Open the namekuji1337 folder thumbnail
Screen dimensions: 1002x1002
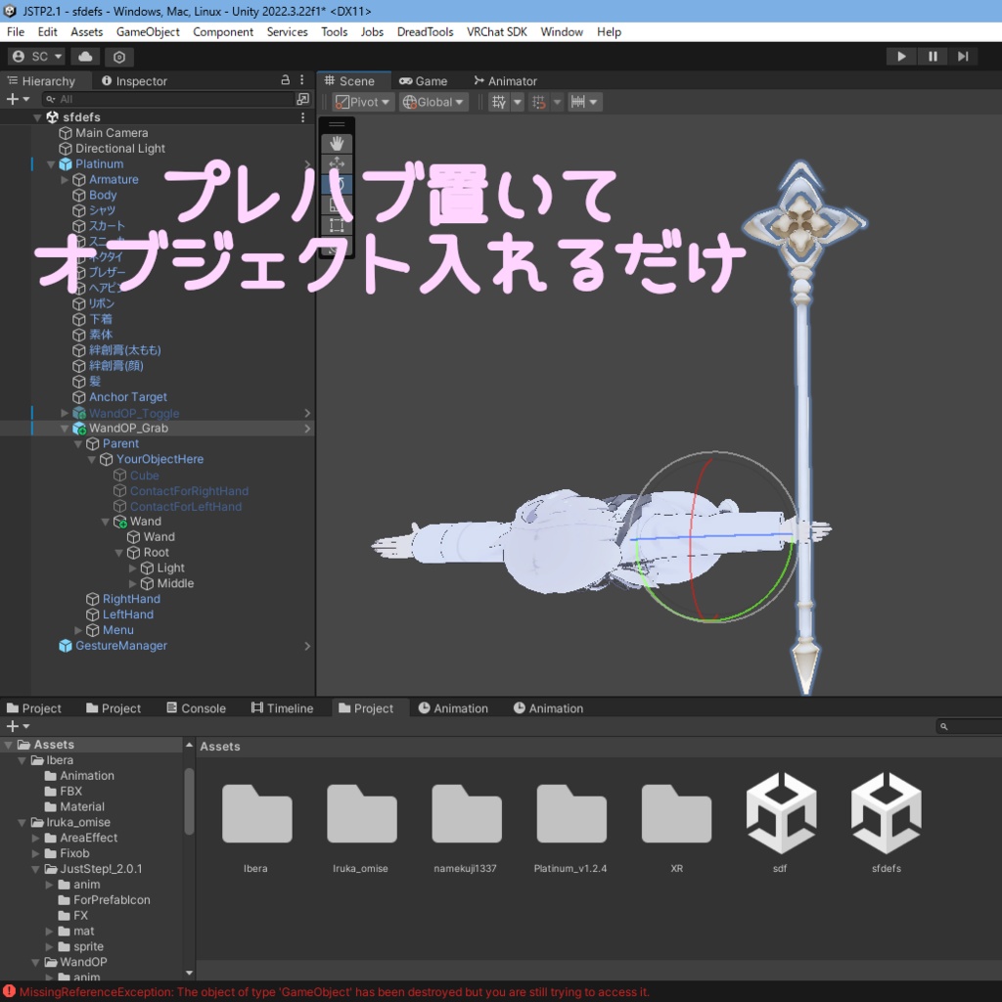tap(467, 814)
